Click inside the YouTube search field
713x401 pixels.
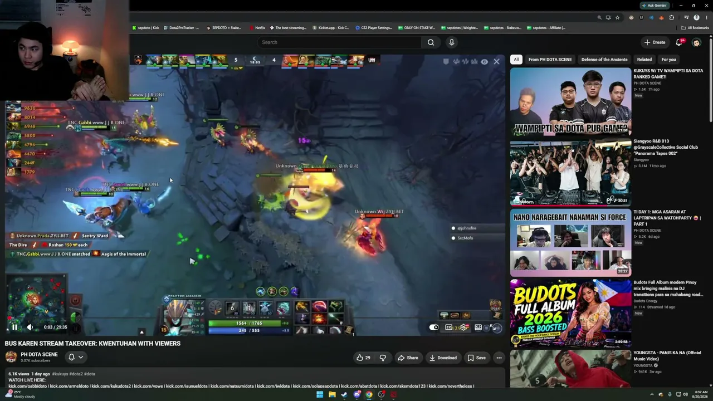click(x=340, y=42)
